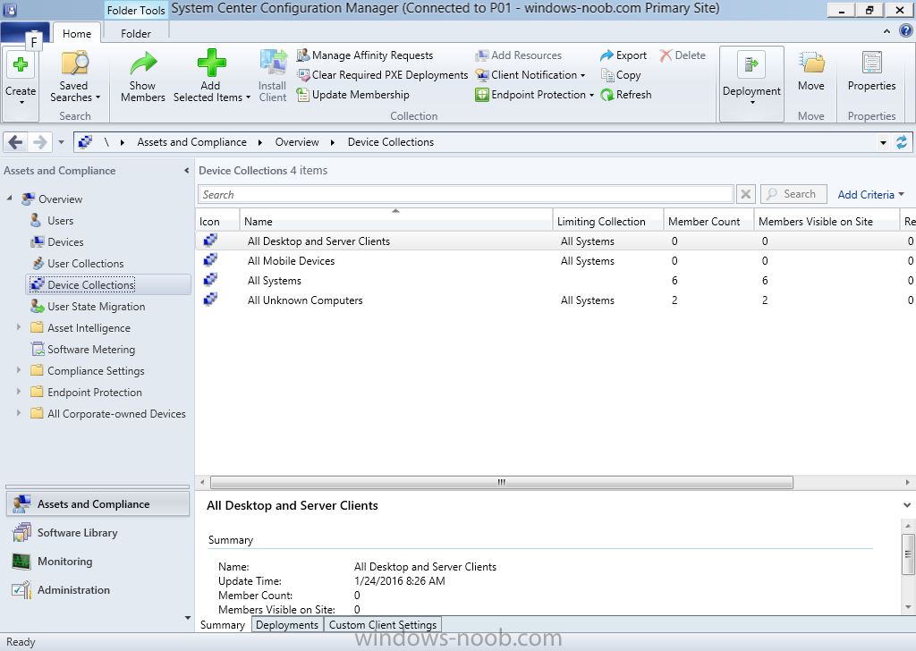
Task: Open the Configuration Manager help icon
Action: [905, 30]
